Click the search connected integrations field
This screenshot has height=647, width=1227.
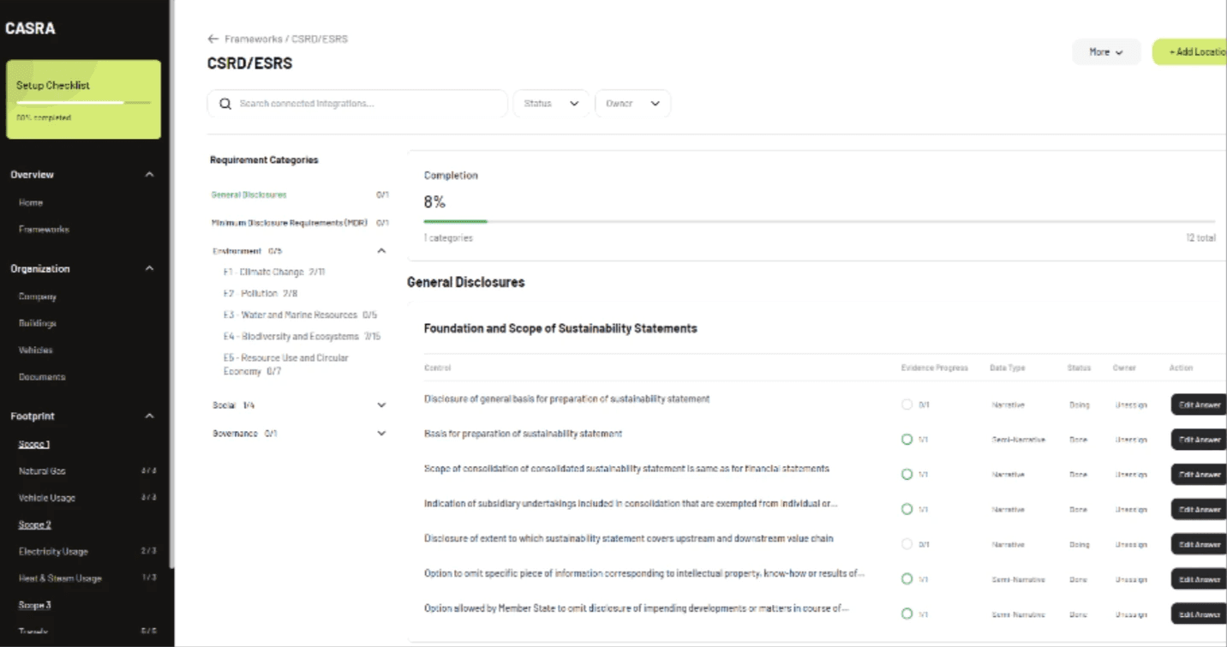point(357,104)
